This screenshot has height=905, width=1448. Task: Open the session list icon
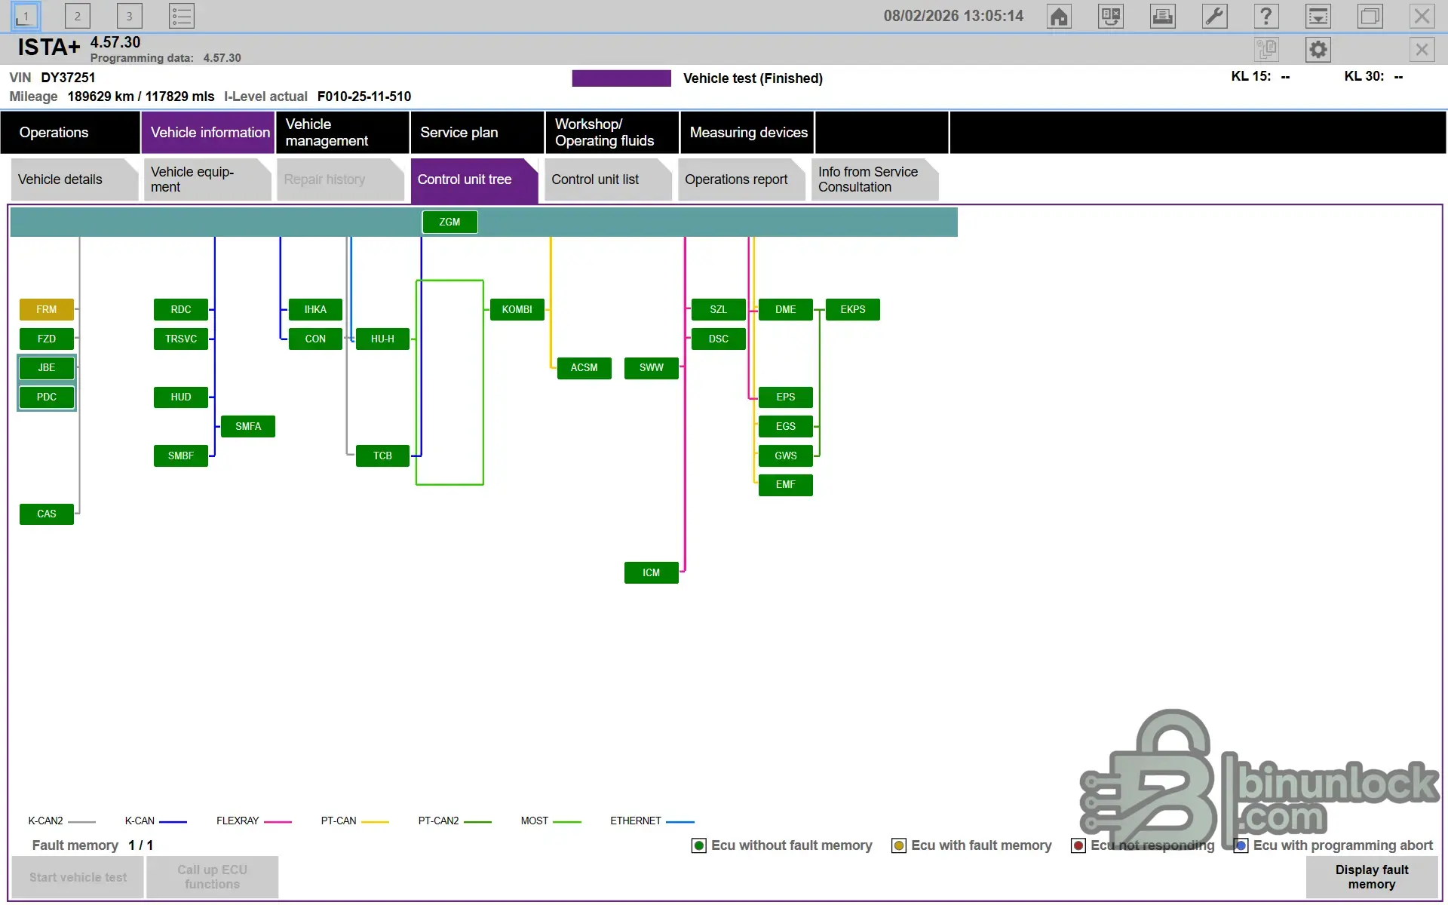pyautogui.click(x=182, y=16)
